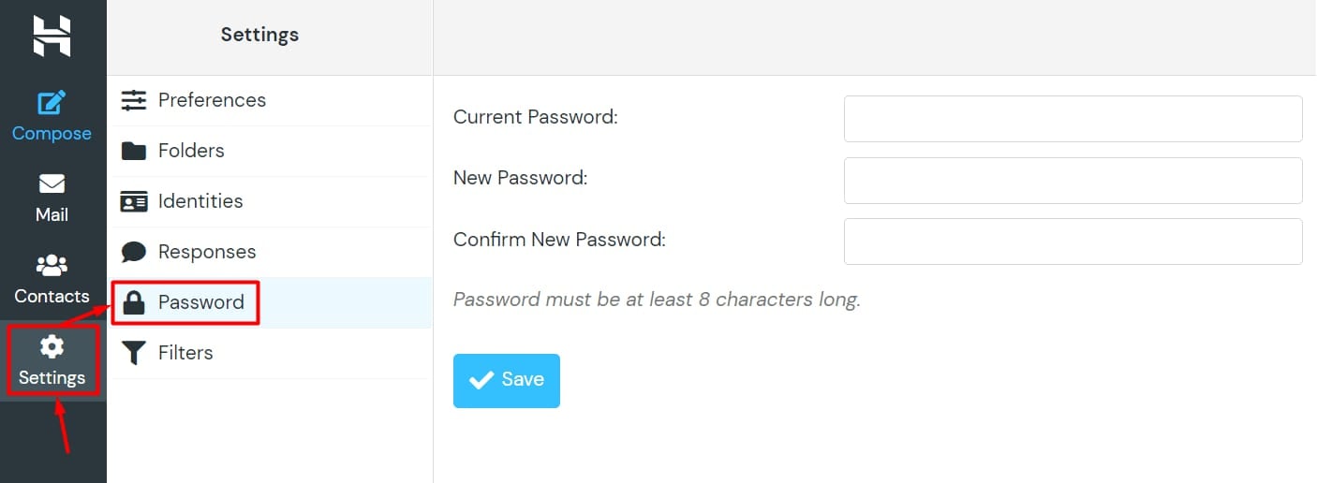Select the Confirm New Password field
1317x483 pixels.
click(x=1073, y=241)
